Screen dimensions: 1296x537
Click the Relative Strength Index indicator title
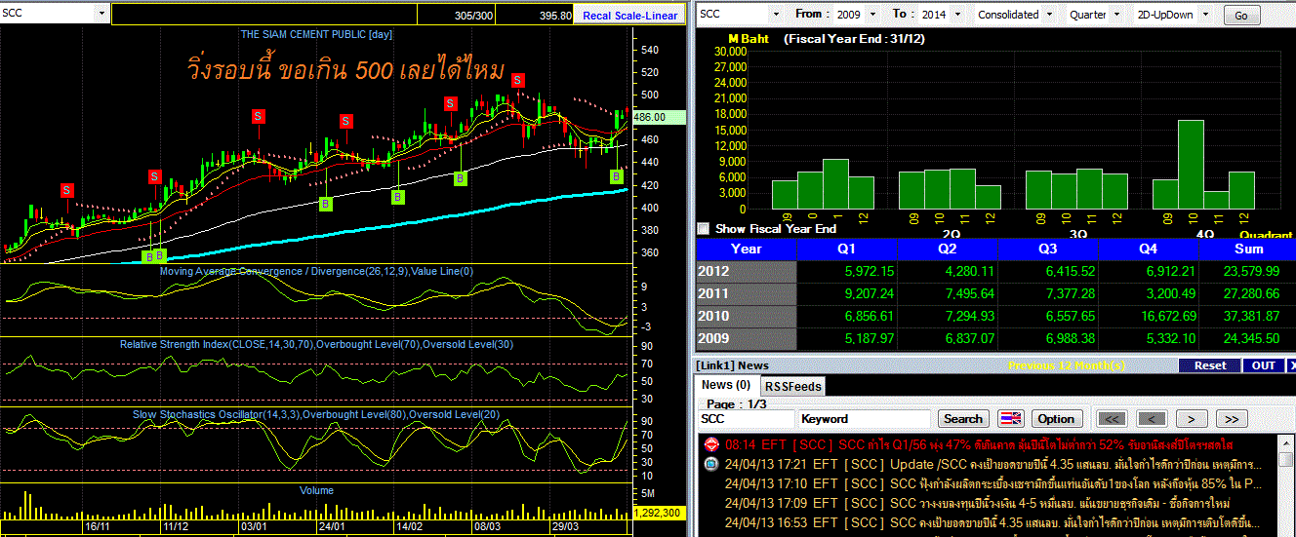coord(316,344)
